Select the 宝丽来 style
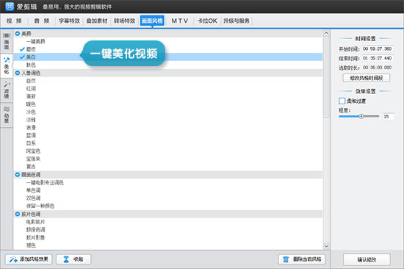Image resolution: width=404 pixels, height=269 pixels. pyautogui.click(x=33, y=159)
